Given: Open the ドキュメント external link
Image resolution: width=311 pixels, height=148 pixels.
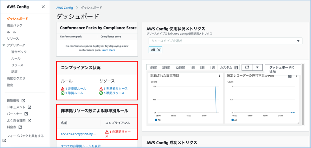Looking at the screenshot, I should pos(16,107).
